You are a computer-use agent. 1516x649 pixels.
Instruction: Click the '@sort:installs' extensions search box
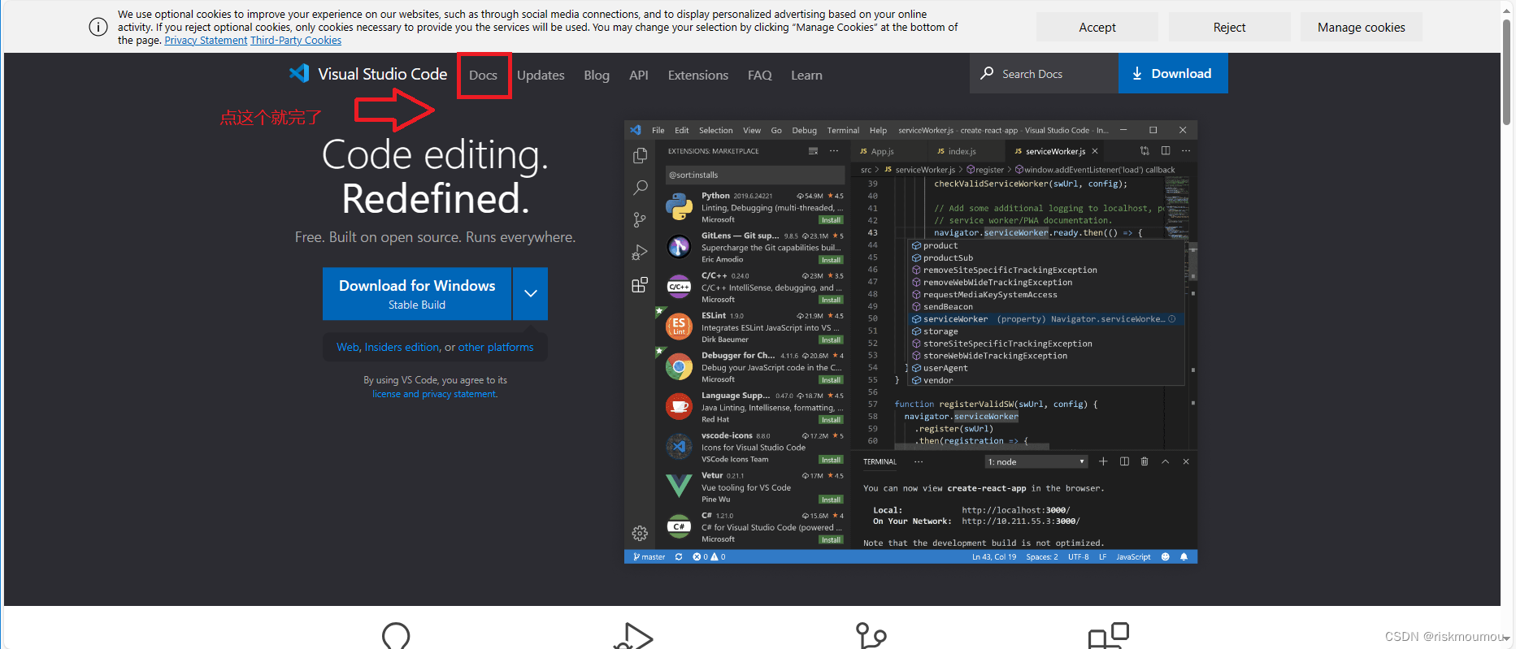click(x=754, y=175)
